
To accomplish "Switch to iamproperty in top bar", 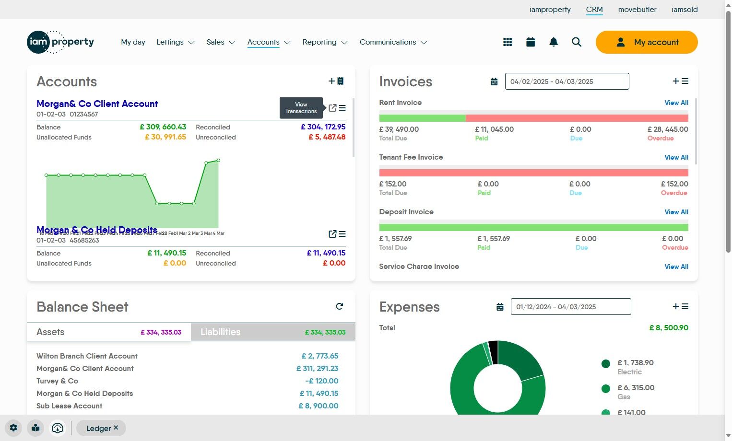I will (550, 10).
